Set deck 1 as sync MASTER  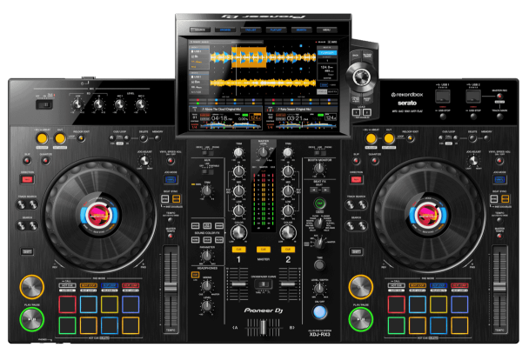click(x=176, y=199)
